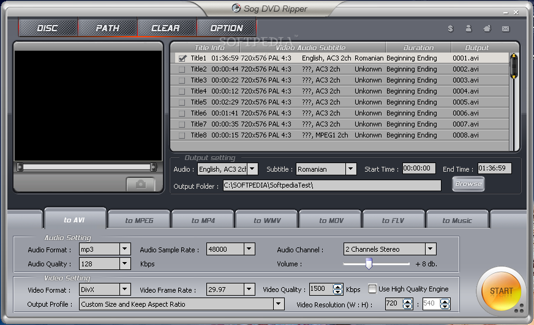Click the Volume slider handle
This screenshot has width=534, height=325.
pyautogui.click(x=369, y=263)
